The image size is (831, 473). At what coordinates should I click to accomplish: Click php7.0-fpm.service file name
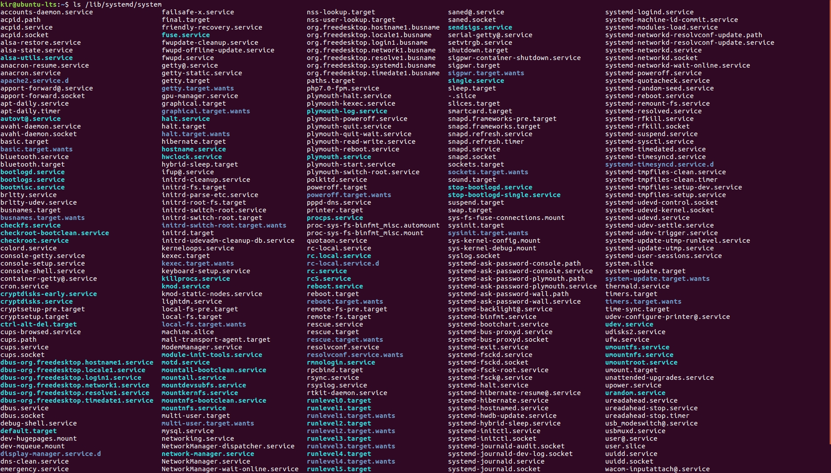coord(343,88)
